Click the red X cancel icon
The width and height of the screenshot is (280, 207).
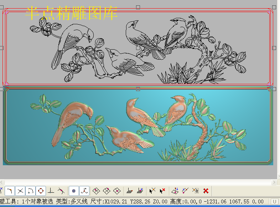point(206,191)
